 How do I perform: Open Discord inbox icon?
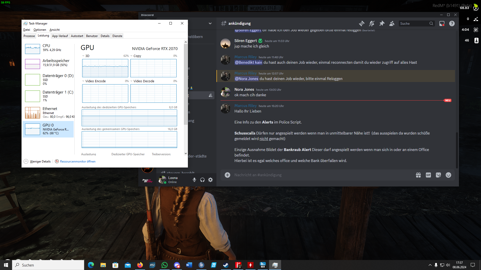pyautogui.click(x=442, y=23)
